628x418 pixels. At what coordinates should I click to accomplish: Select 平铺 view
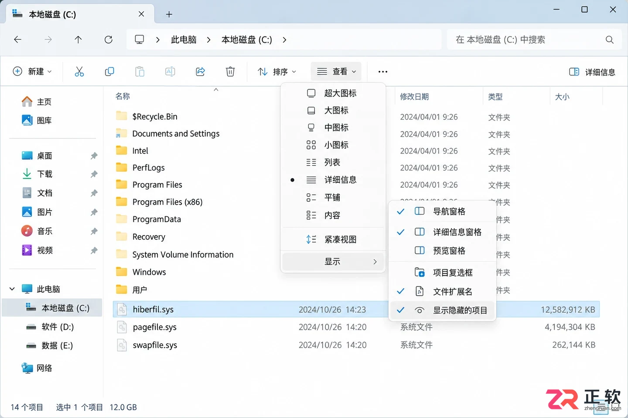333,197
